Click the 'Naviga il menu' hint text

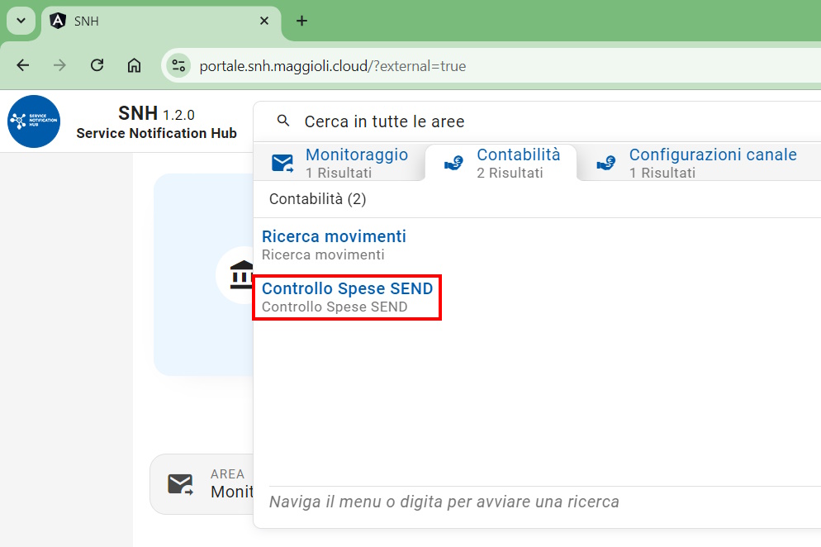pos(444,502)
